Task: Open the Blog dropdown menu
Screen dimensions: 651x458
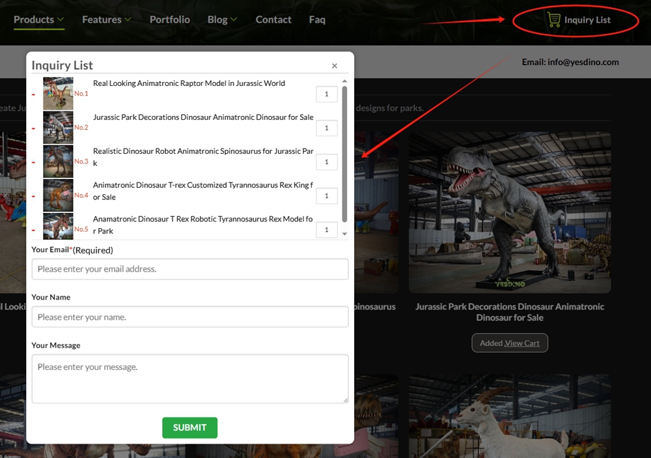Action: click(217, 20)
